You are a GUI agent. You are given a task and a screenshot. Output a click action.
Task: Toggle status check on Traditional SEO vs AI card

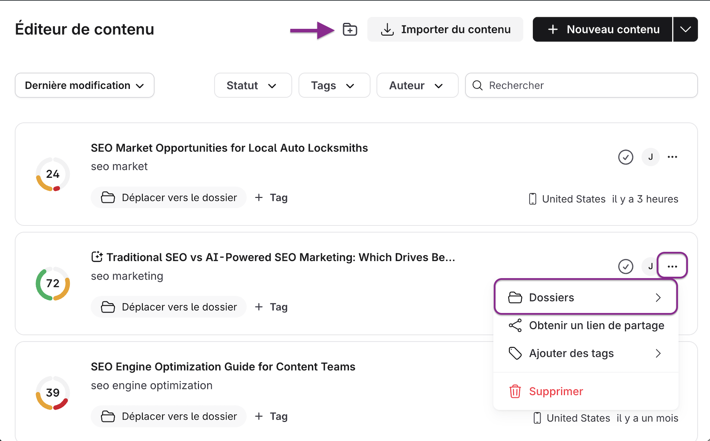(x=626, y=266)
